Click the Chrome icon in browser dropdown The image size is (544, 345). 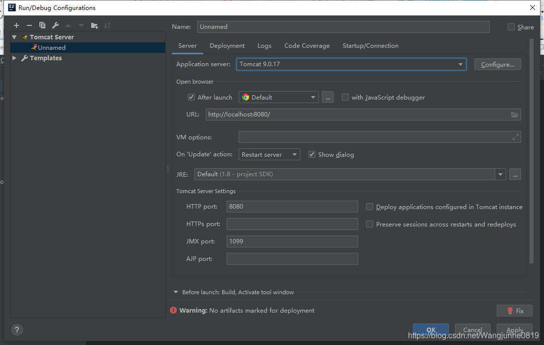246,98
